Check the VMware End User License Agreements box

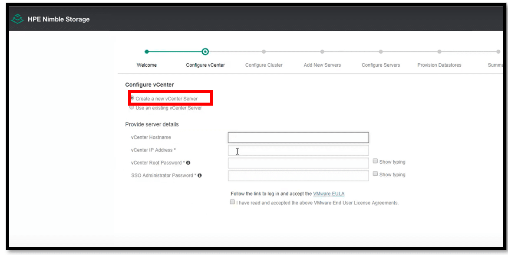click(232, 202)
